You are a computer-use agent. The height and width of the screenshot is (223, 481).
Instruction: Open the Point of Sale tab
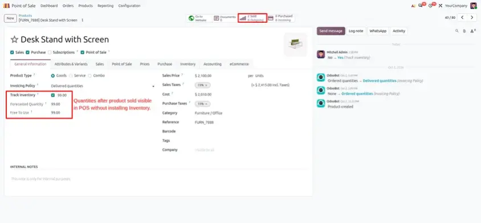122,64
